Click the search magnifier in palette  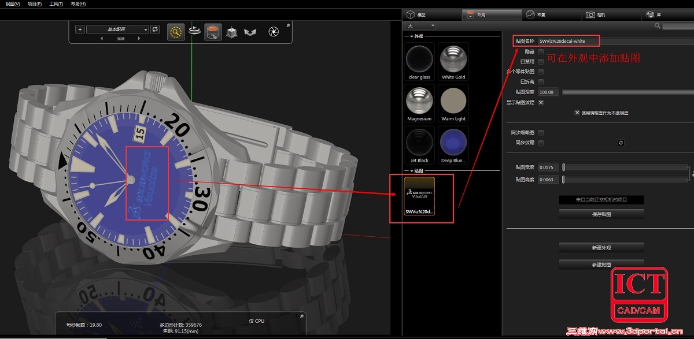tap(658, 25)
